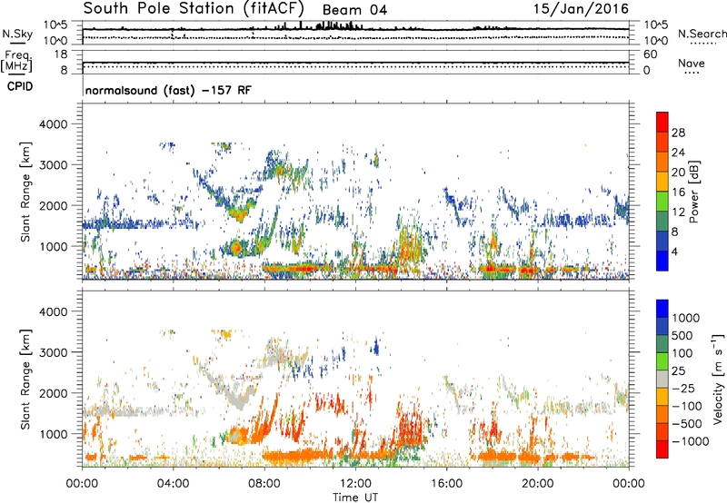Click the '3000' tick on the velocity panel
The image size is (727, 503).
tap(53, 352)
